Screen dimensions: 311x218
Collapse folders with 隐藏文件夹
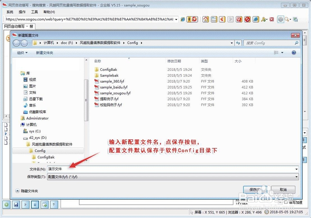[x=26, y=191]
